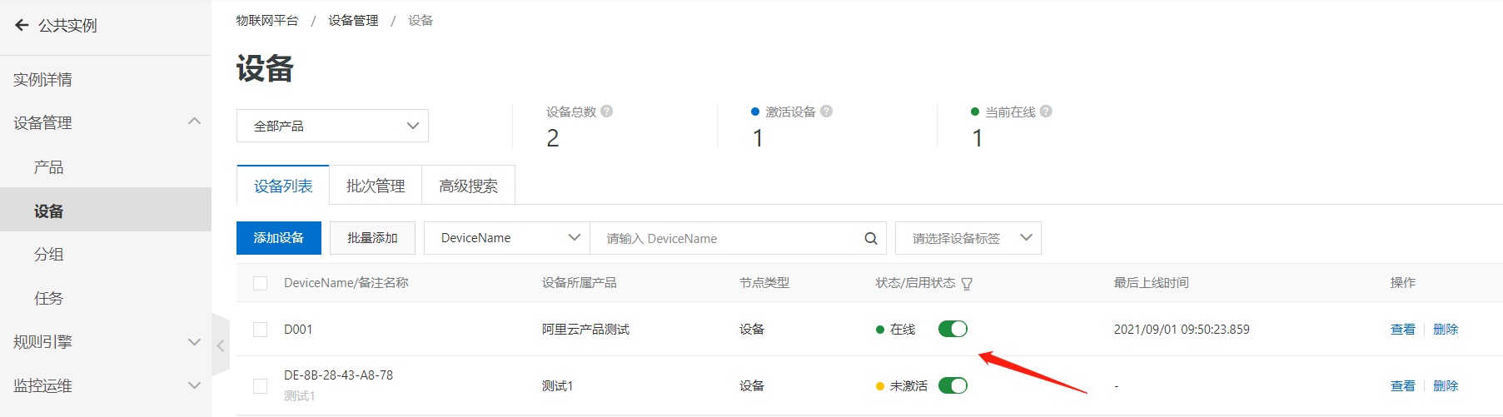Click the D001 device name
Screen dimensions: 1503x417
pos(298,330)
